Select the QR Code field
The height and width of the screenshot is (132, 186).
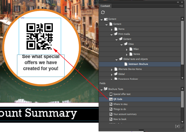(x=140, y=99)
